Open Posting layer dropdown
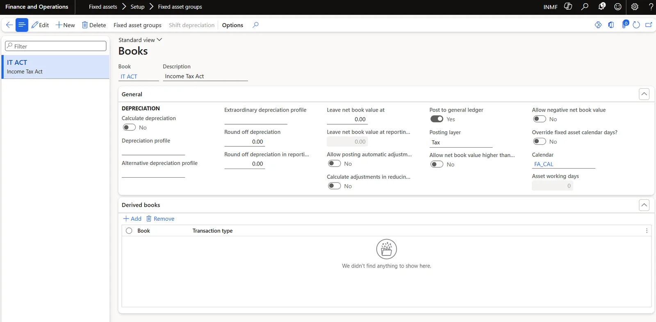Viewport: 656px width, 322px height. (461, 142)
